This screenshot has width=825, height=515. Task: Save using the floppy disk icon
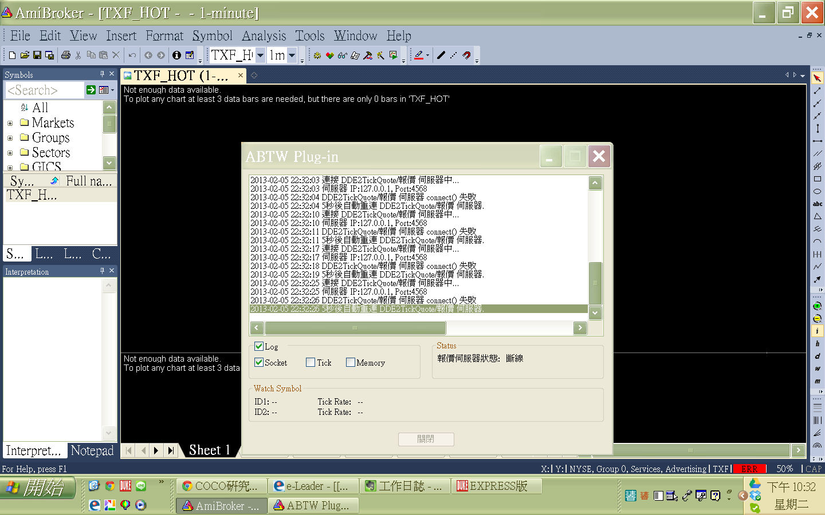pyautogui.click(x=37, y=56)
